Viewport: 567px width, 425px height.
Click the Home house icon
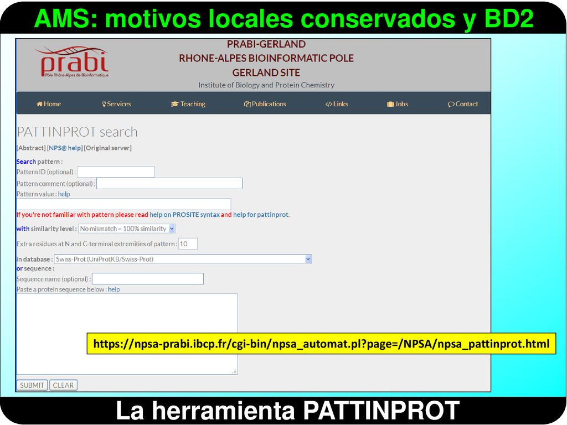click(39, 104)
